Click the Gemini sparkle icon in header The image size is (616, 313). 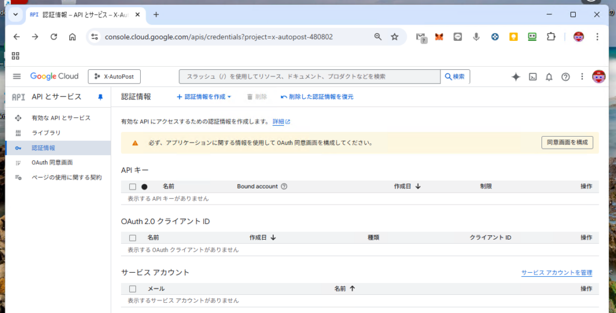(516, 76)
